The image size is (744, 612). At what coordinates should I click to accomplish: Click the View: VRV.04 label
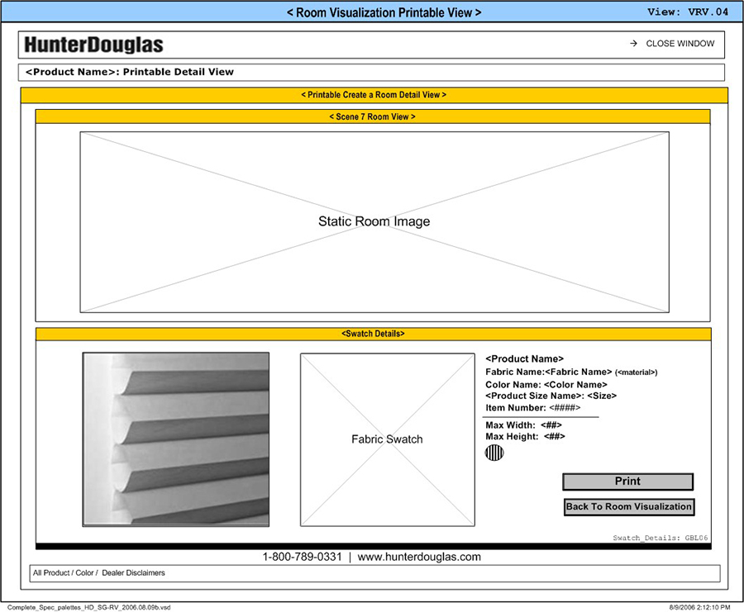[x=688, y=12]
